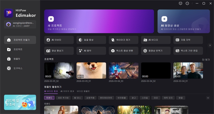Select the AI 댄스 filter tag

pos(77,98)
